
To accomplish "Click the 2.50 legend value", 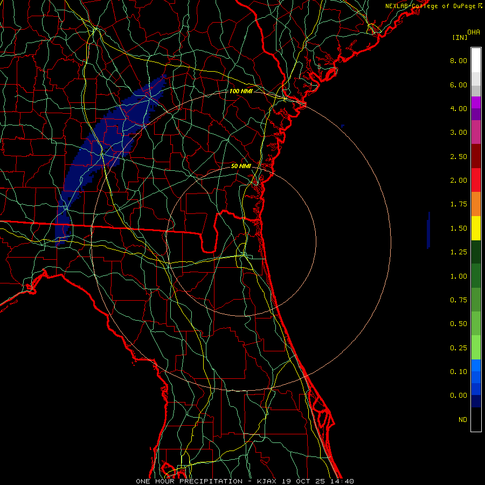I will pos(459,156).
